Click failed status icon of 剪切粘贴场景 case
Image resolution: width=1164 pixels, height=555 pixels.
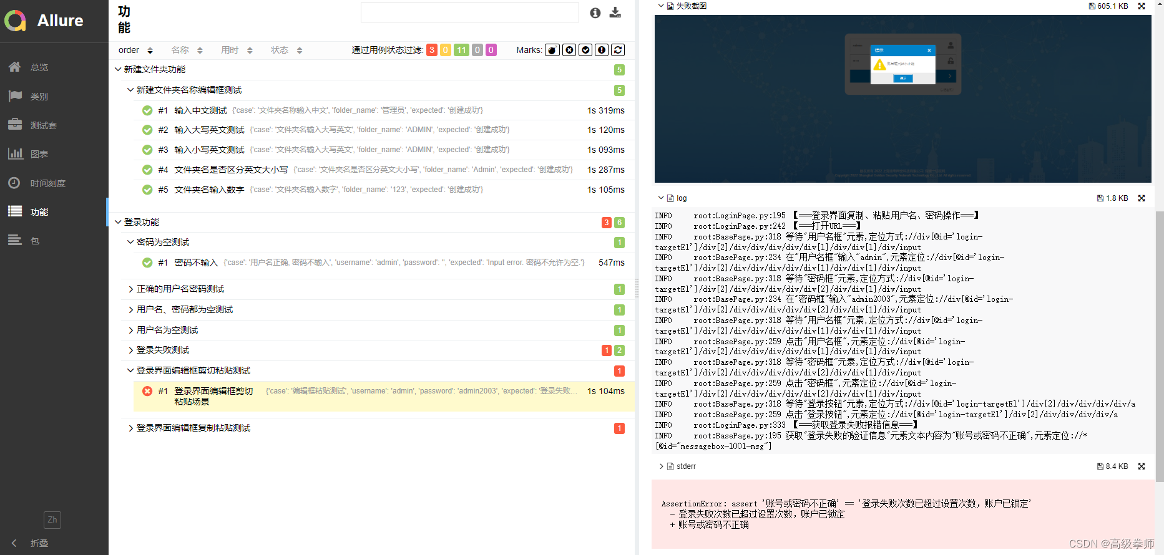pos(147,391)
